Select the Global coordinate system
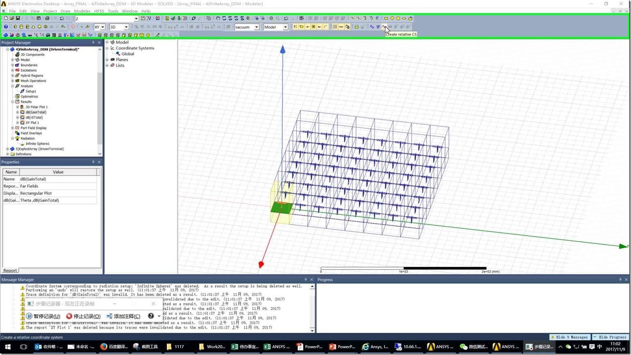Image resolution: width=631 pixels, height=355 pixels. pos(127,54)
